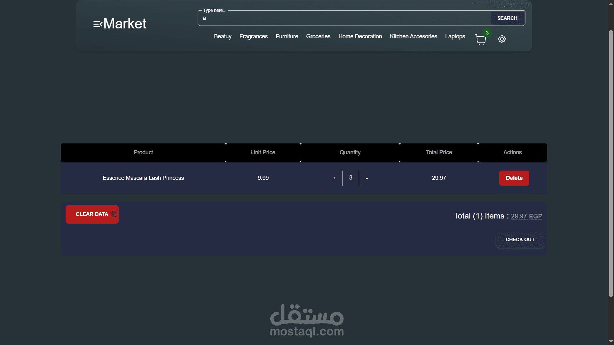Open the shopping cart icon
Image resolution: width=614 pixels, height=345 pixels.
click(480, 39)
